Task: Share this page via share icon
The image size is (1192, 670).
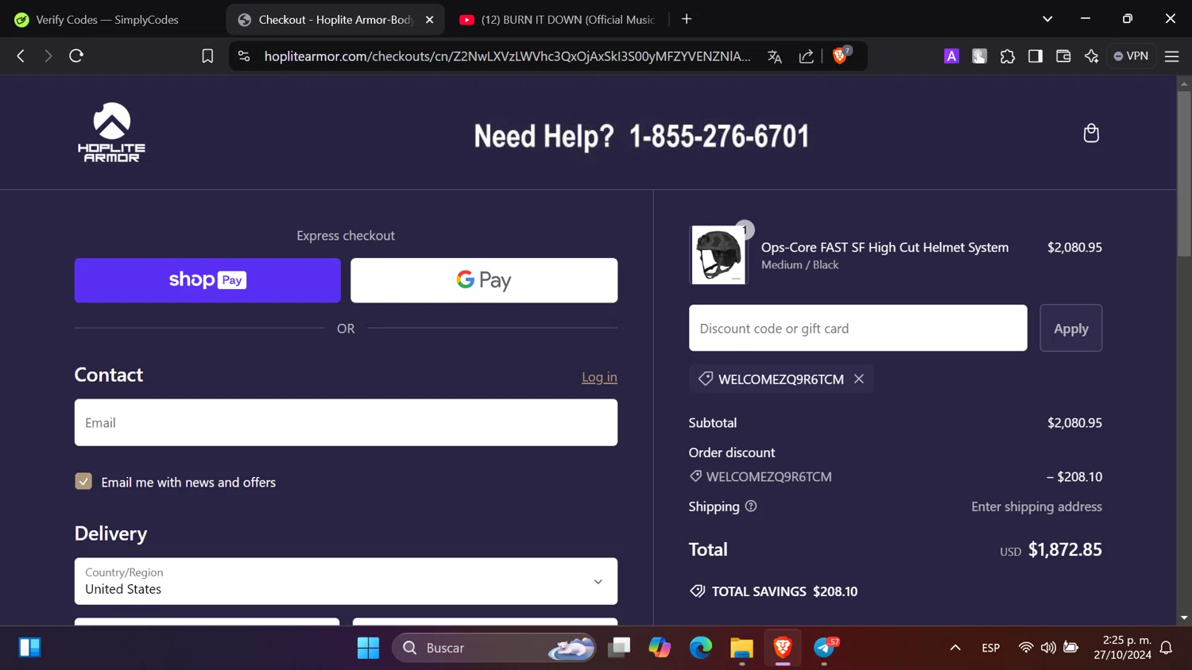Action: 806,56
